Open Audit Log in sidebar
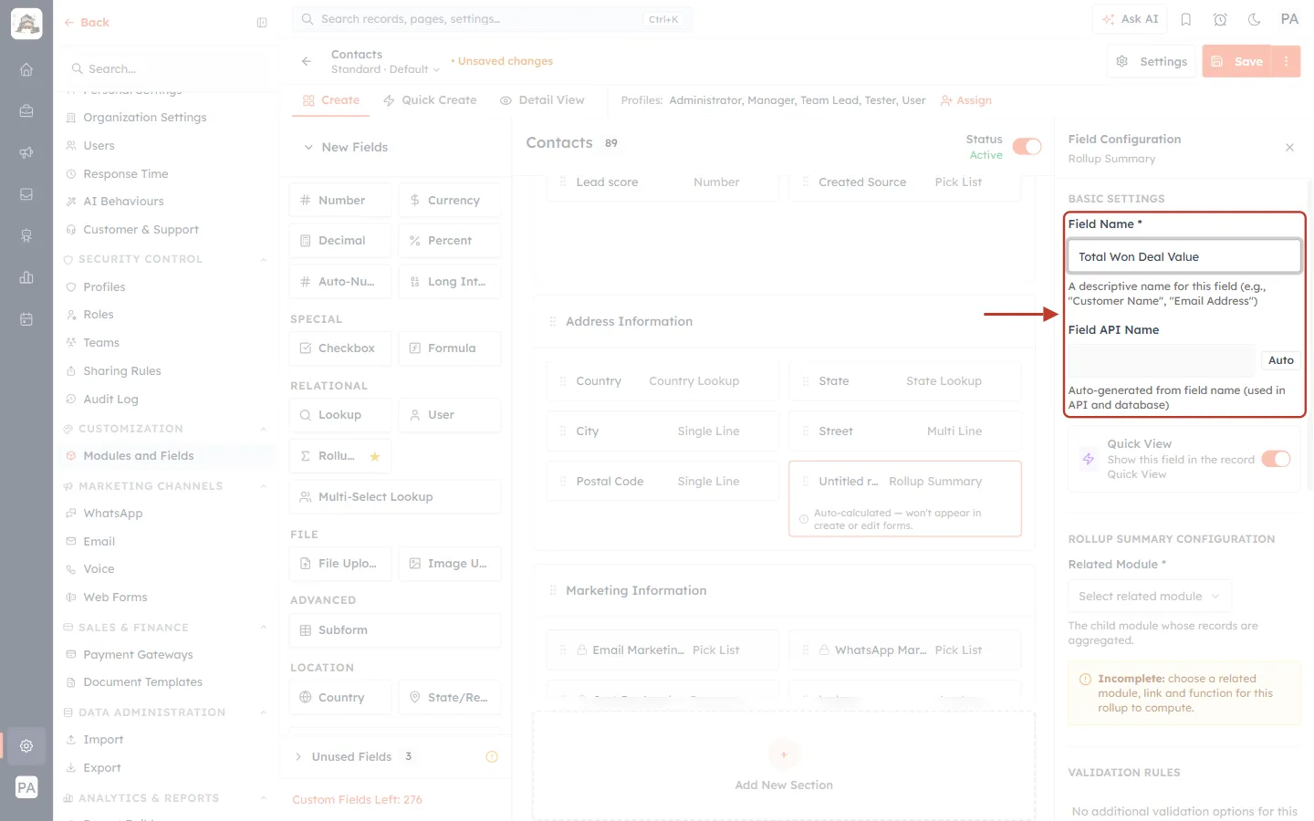 point(110,400)
